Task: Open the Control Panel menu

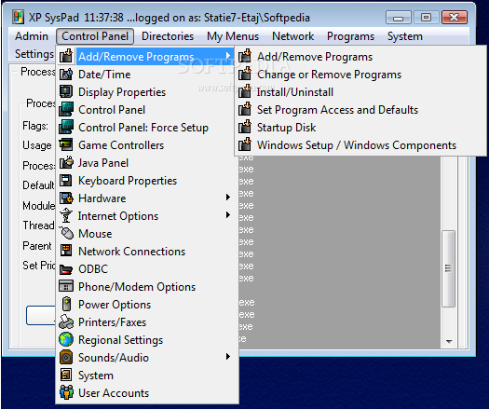Action: pos(95,36)
